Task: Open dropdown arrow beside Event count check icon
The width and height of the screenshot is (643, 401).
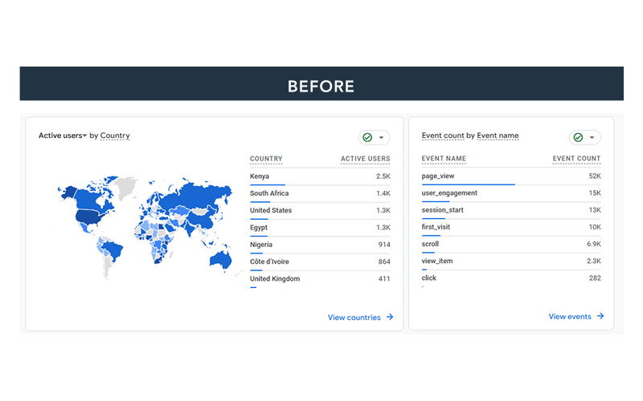Action: (x=592, y=137)
